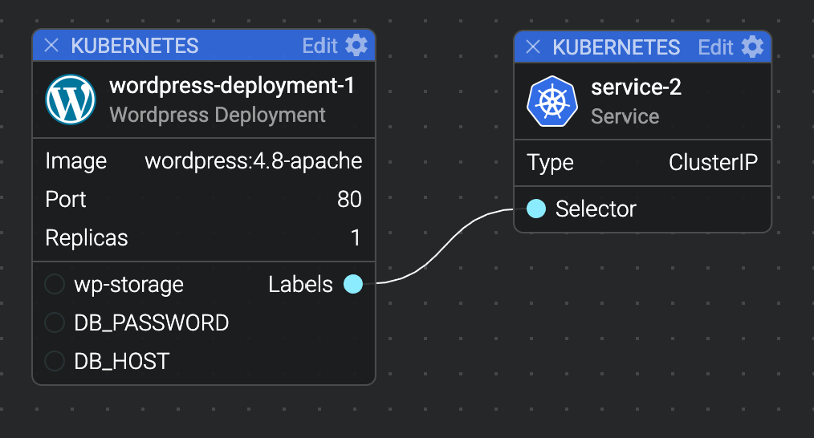
Task: Click the service-2 title text
Action: (x=636, y=87)
